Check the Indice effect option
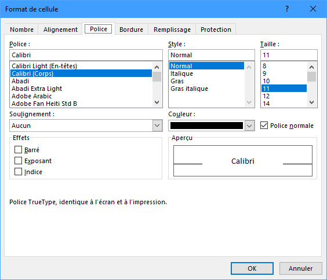The width and height of the screenshot is (327, 280). (18, 172)
